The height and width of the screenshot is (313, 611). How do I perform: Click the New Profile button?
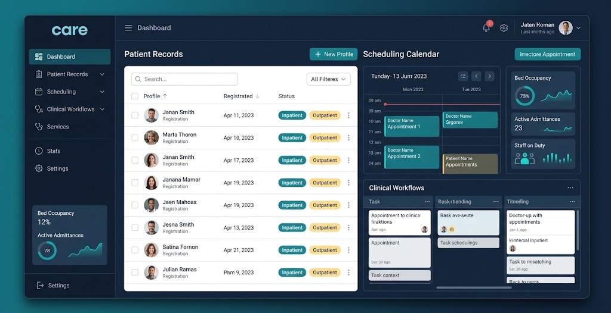pyautogui.click(x=334, y=54)
